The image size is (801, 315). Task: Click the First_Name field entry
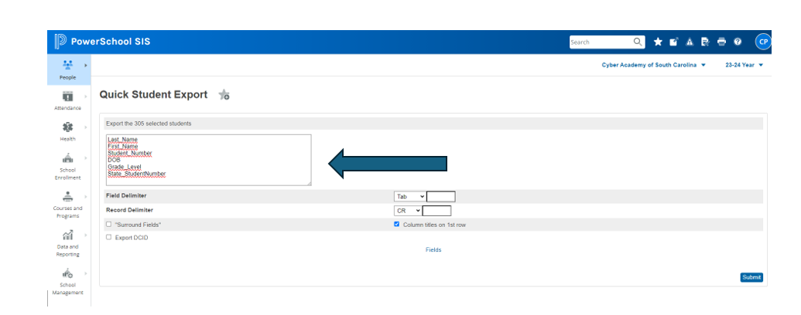click(122, 146)
